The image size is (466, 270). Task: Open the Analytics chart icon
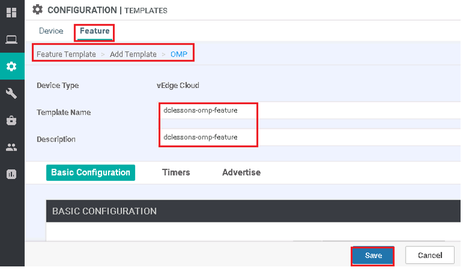[11, 174]
